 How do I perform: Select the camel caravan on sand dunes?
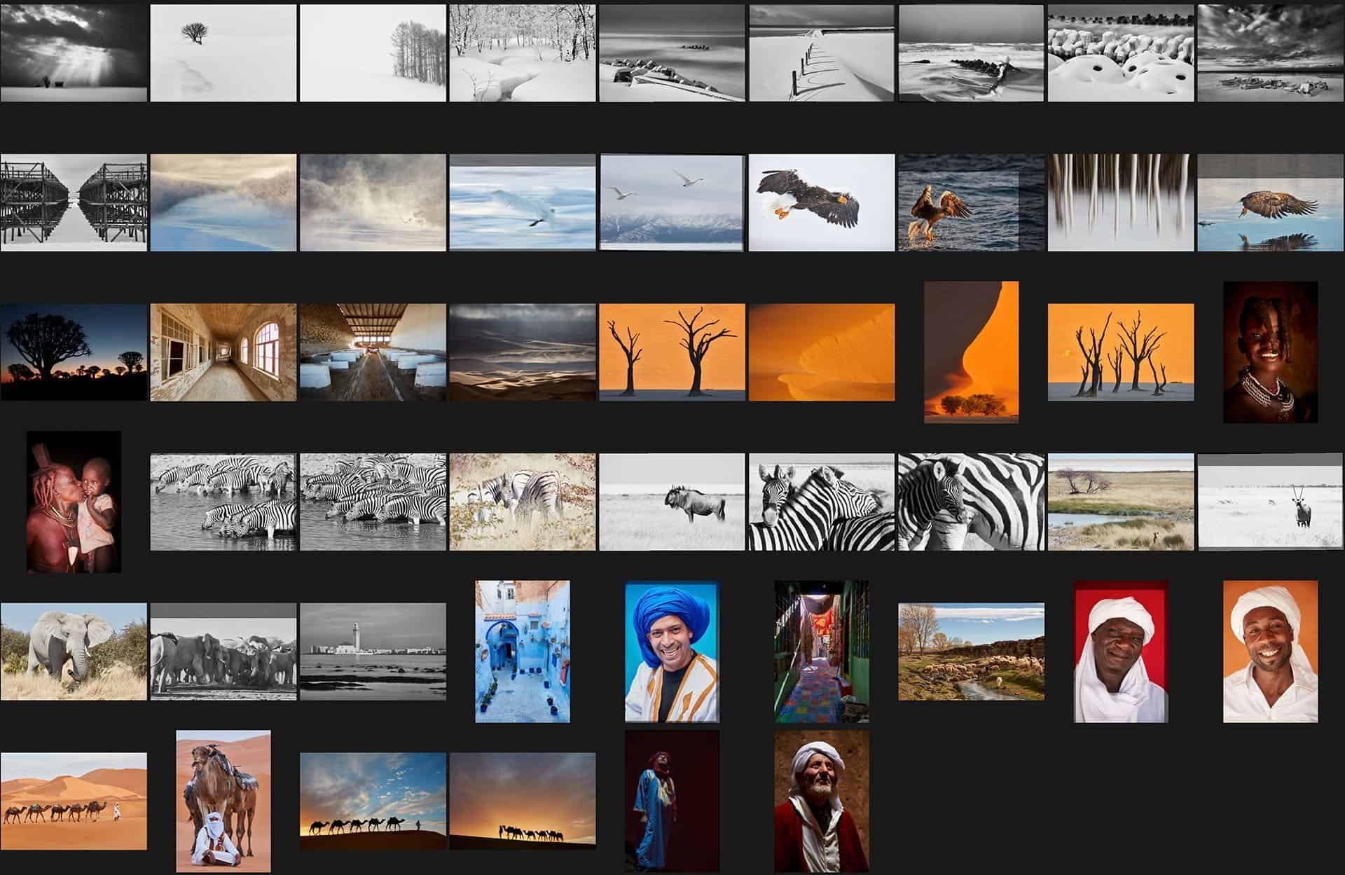[74, 801]
